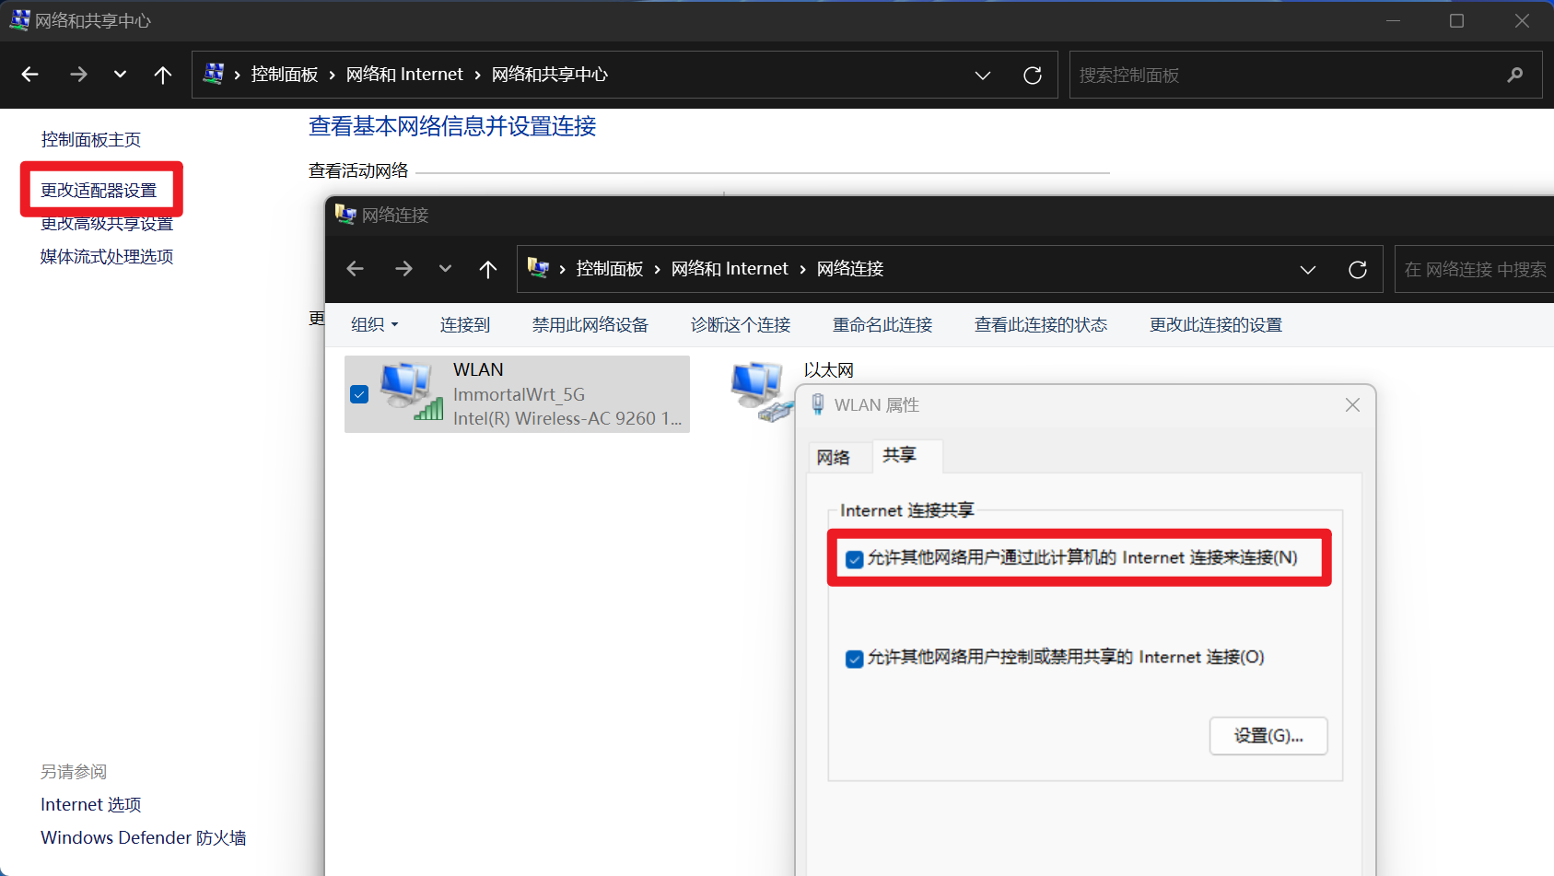Refresh the 网络连接 window
The height and width of the screenshot is (876, 1554).
pyautogui.click(x=1357, y=268)
